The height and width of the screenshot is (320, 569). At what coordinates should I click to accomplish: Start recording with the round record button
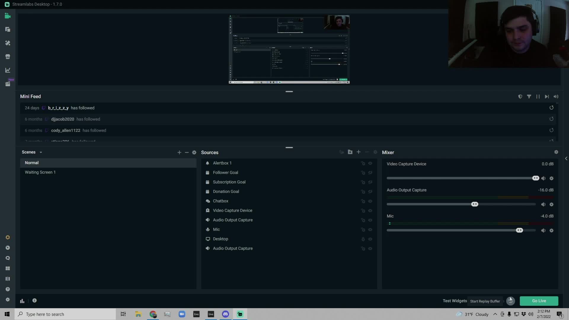(x=510, y=301)
